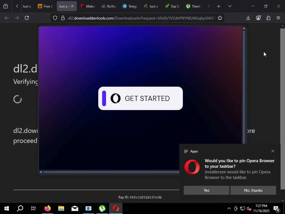This screenshot has height=214, width=285.
Task: Switch to the RuTracker tab
Action: pyautogui.click(x=109, y=6)
